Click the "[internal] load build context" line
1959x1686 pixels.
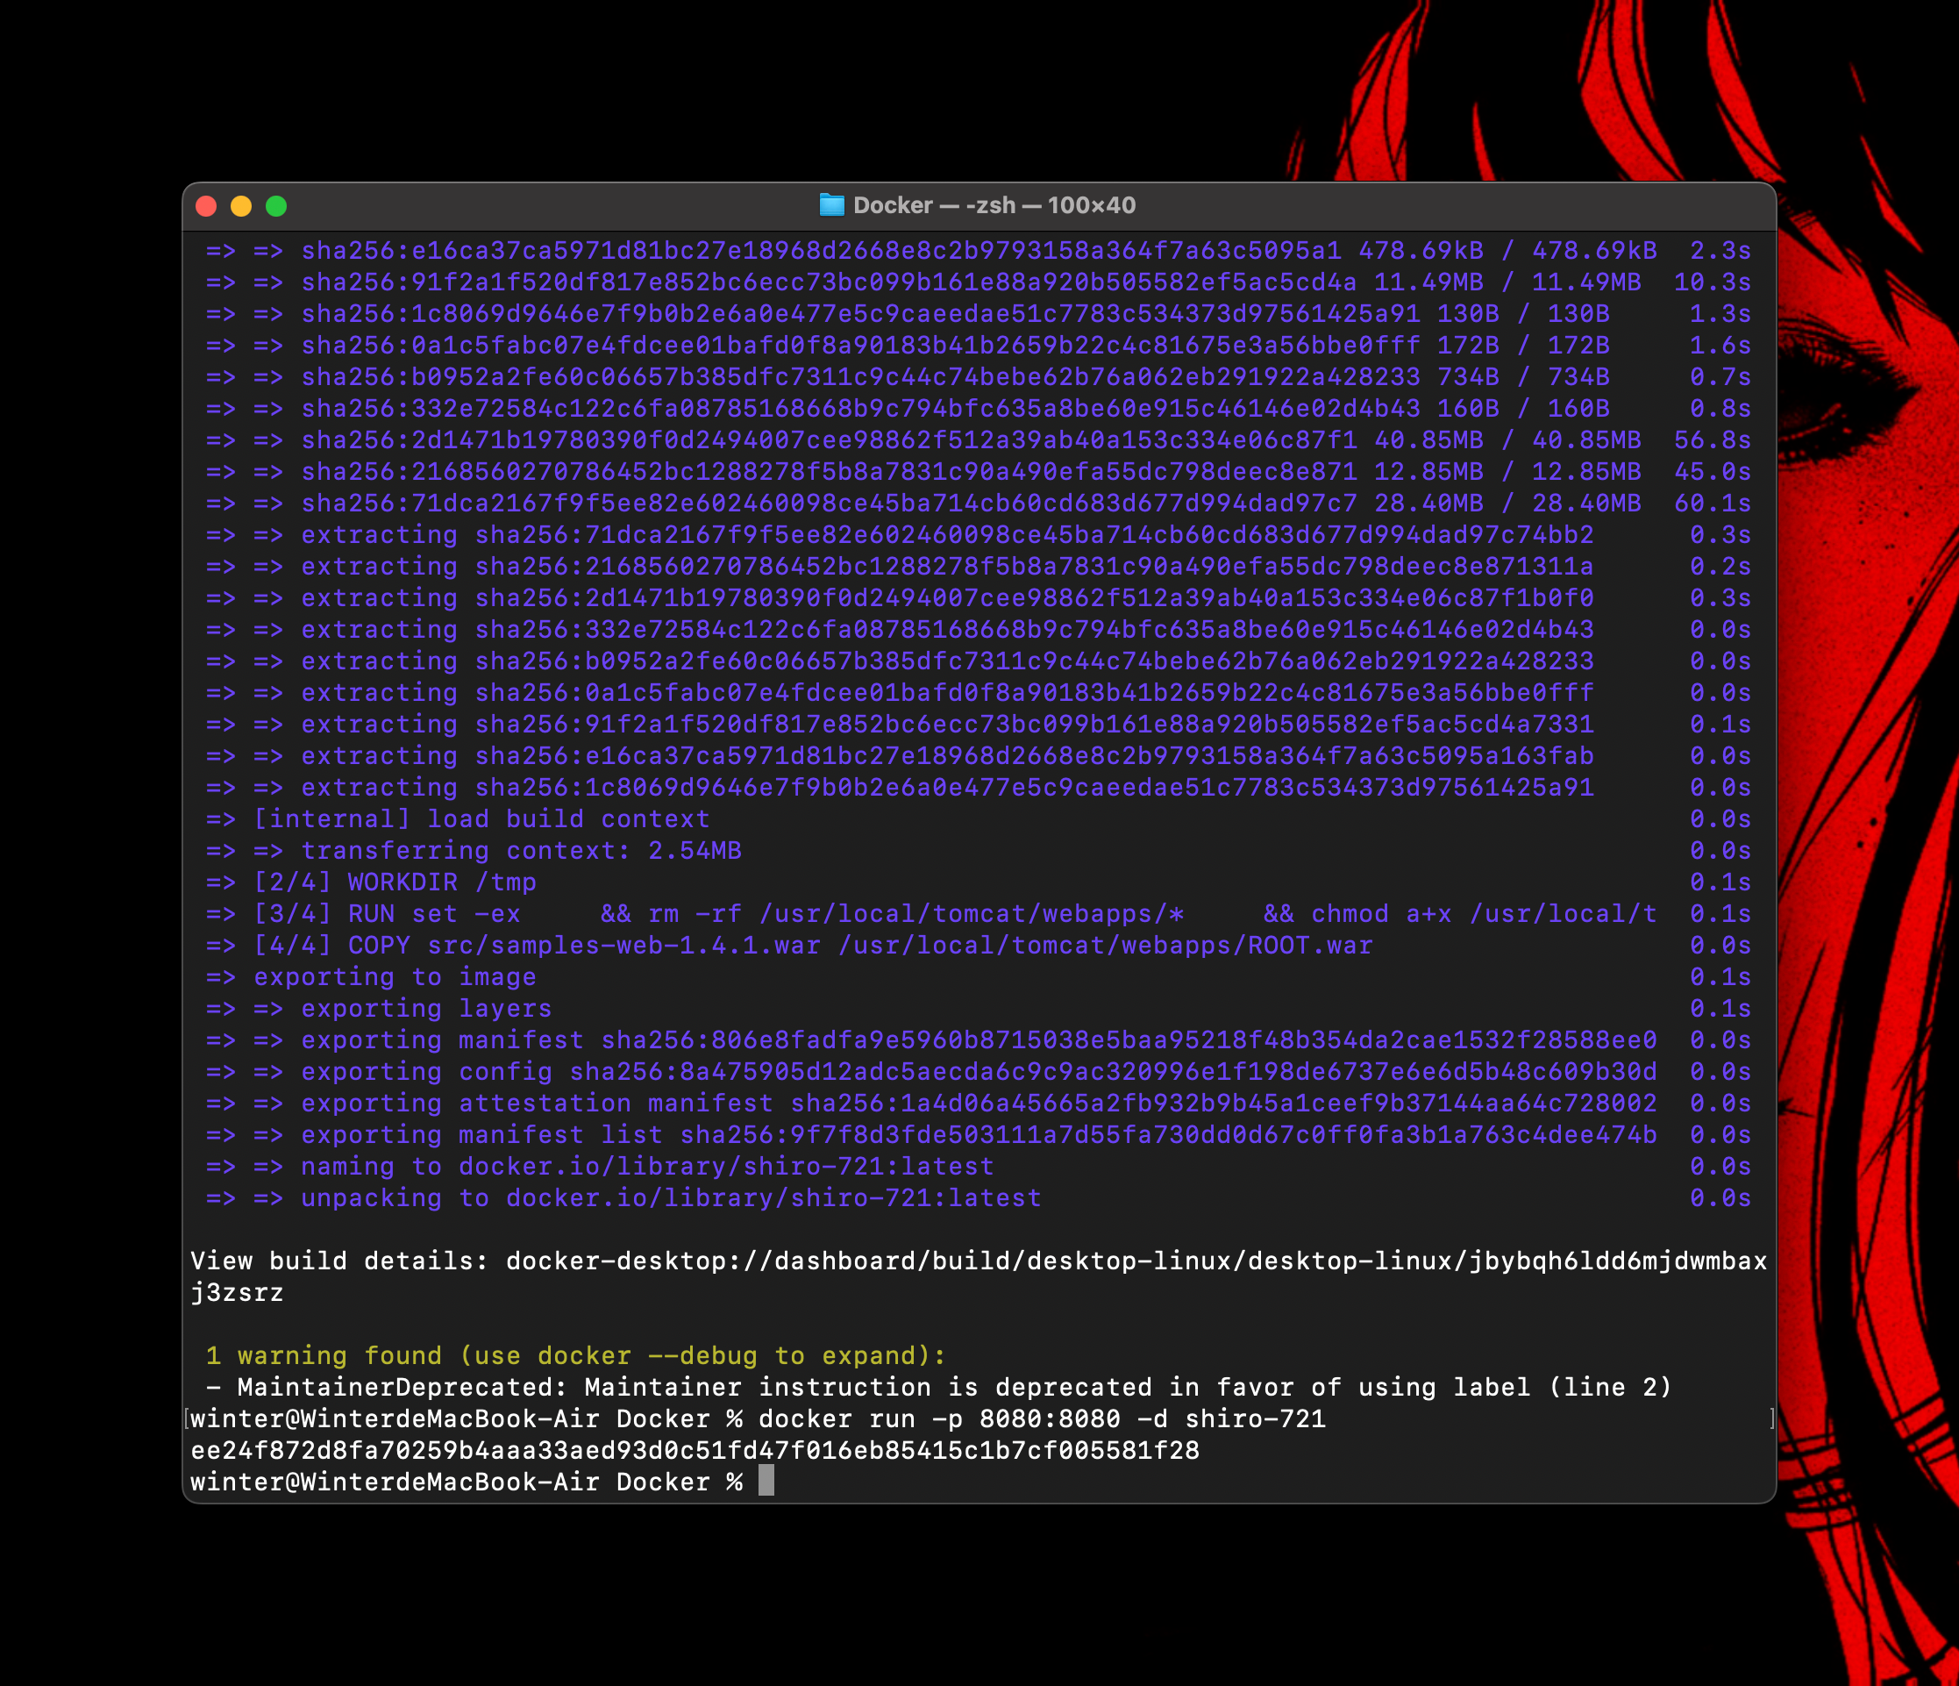coord(481,819)
